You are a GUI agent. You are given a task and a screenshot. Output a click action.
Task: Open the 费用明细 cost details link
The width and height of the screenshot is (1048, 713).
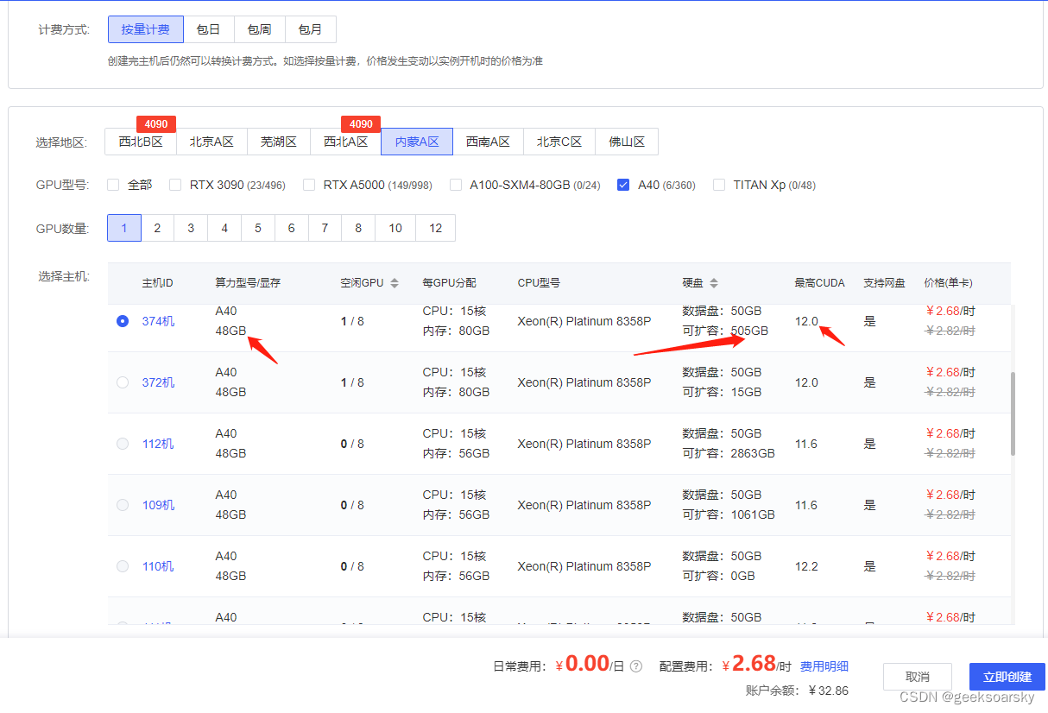tap(824, 666)
